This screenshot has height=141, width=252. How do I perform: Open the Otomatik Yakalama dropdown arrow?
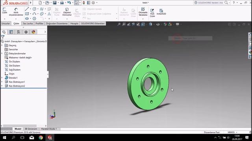(x=143, y=19)
